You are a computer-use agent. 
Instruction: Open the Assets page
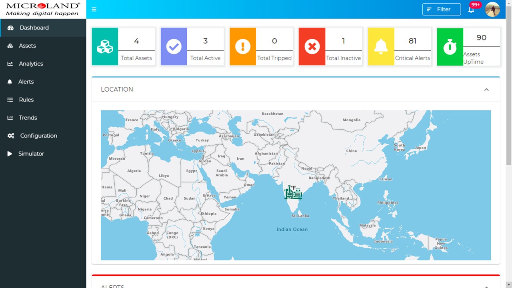tap(43, 46)
